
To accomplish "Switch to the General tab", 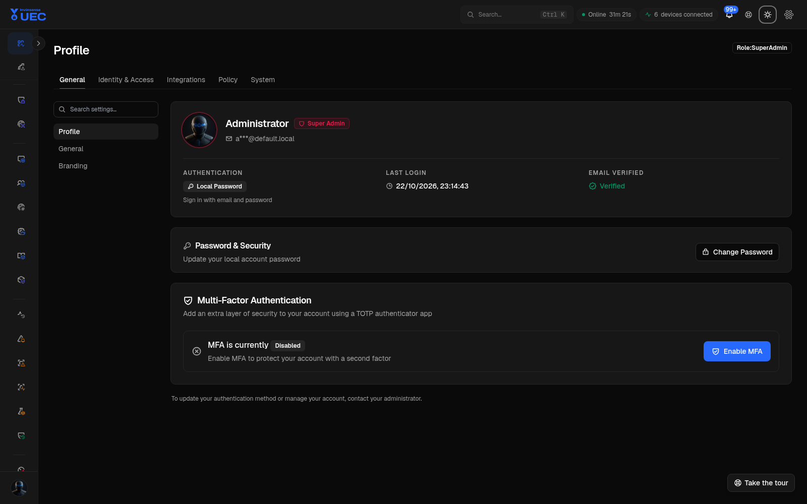I will pos(72,80).
